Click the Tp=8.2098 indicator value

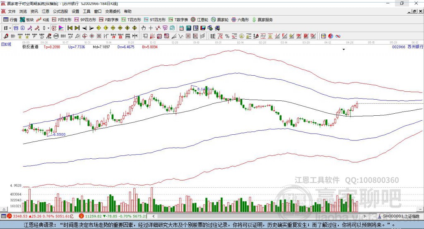click(52, 47)
